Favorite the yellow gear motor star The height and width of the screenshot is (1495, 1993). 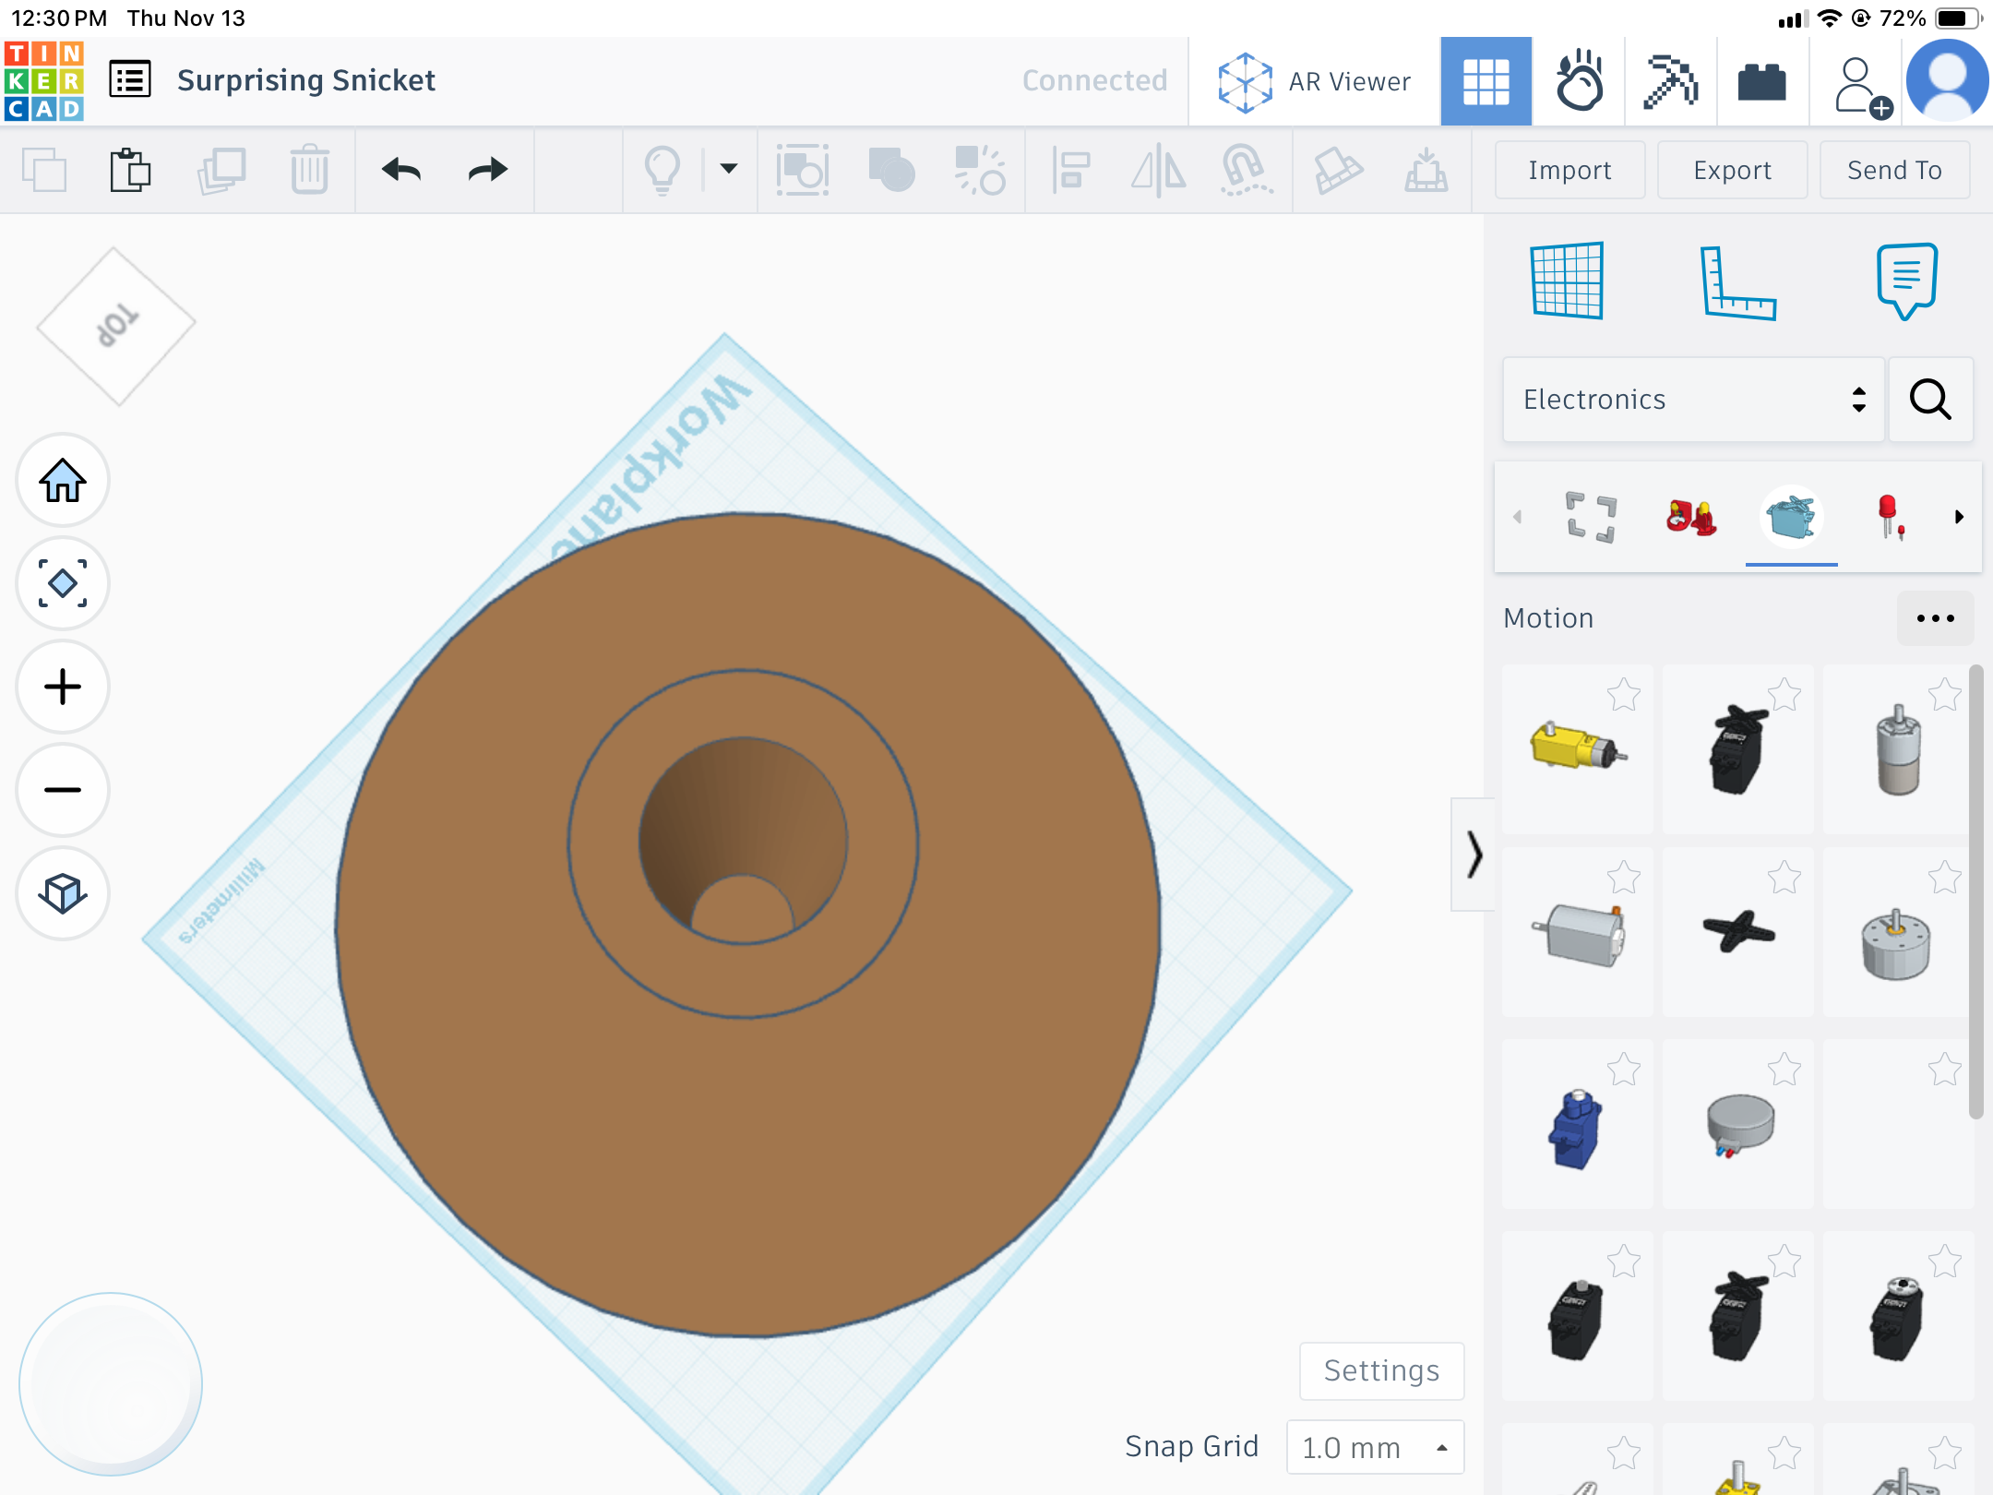[x=1623, y=695]
